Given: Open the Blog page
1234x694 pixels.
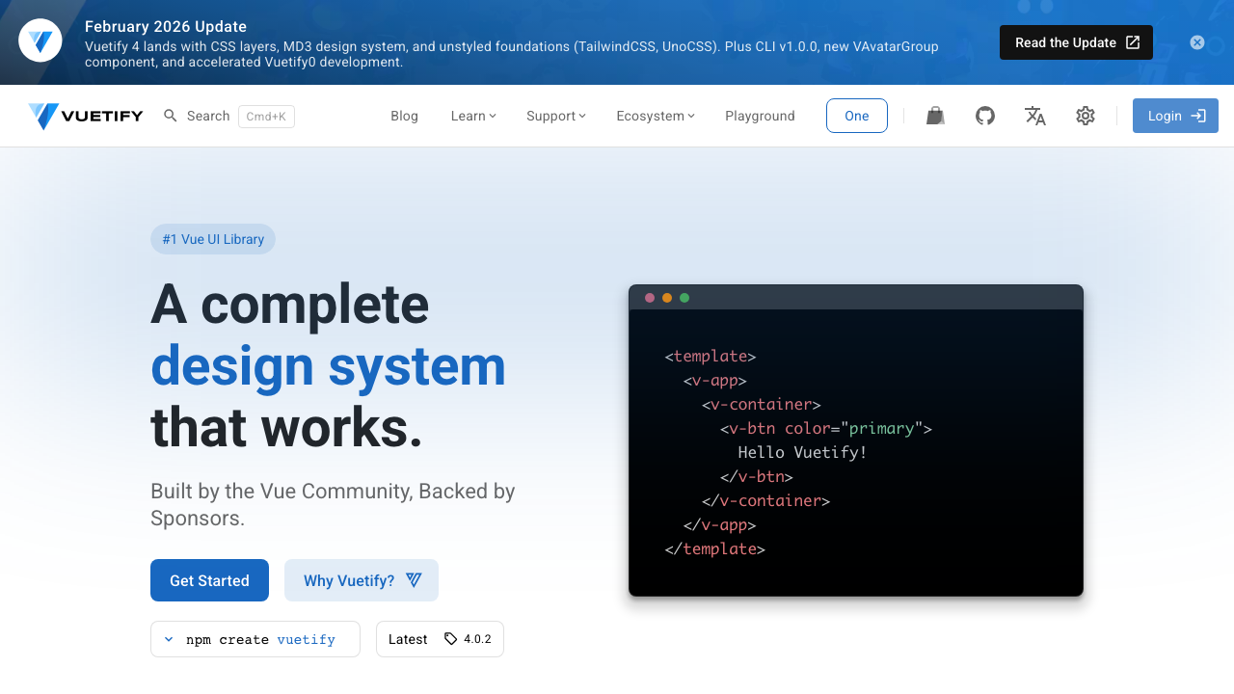Looking at the screenshot, I should click(404, 116).
